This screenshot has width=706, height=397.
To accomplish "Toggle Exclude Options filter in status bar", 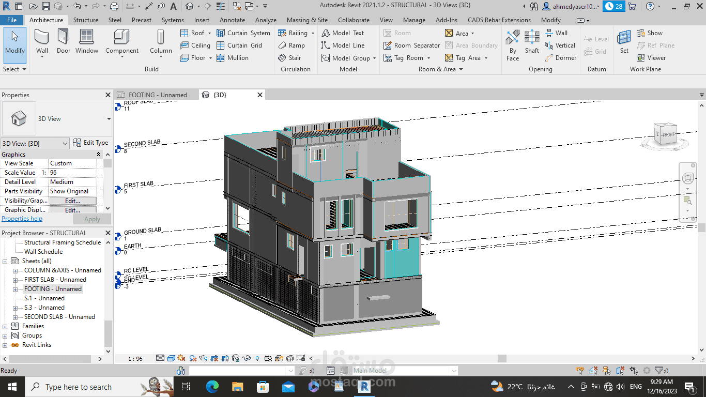I will (x=620, y=370).
